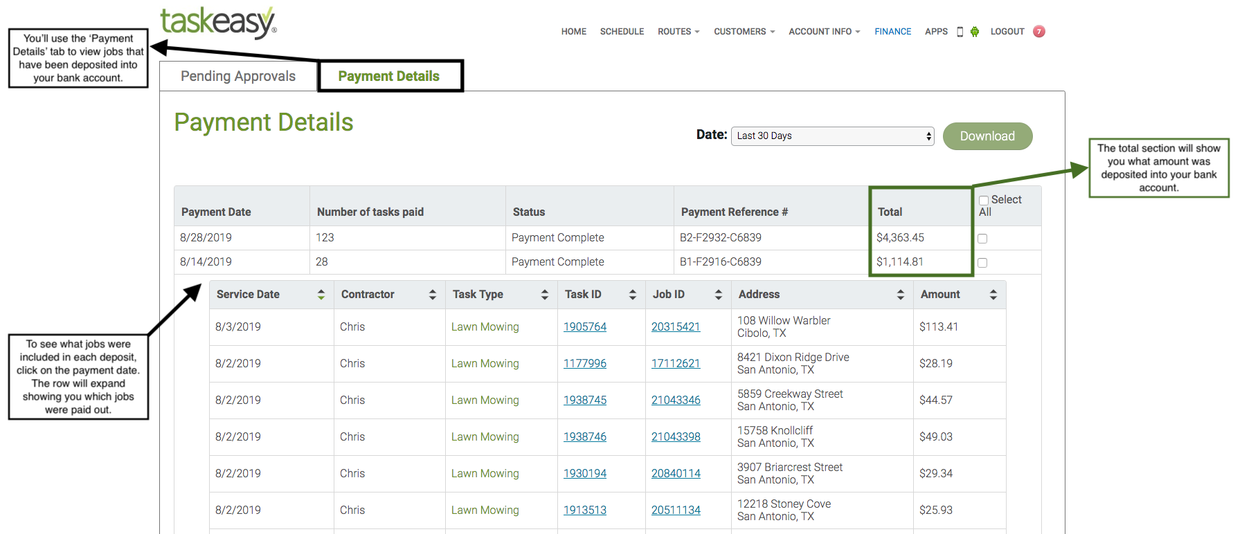Image resolution: width=1242 pixels, height=534 pixels.
Task: Tick the checkbox for 8/14/2019 payment
Action: (x=982, y=263)
